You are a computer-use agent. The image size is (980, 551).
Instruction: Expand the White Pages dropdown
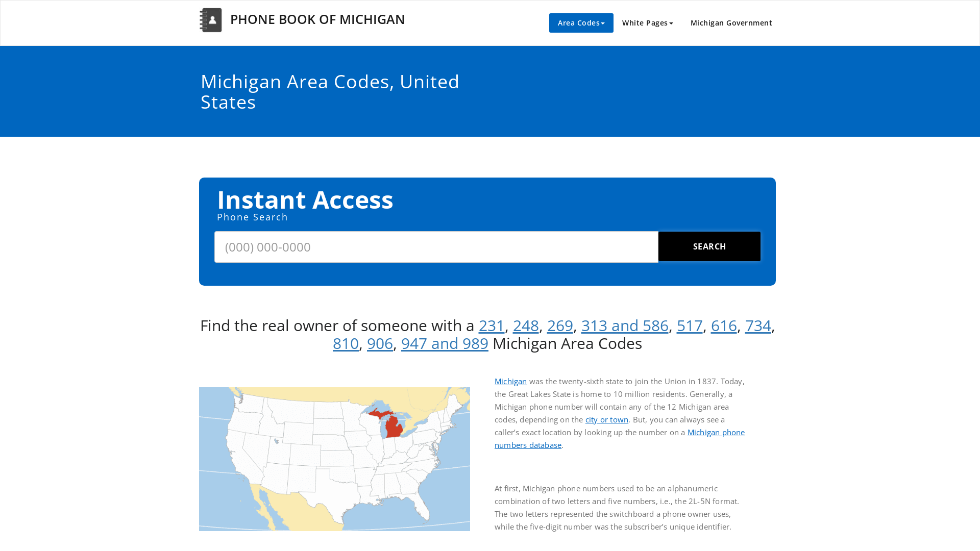pyautogui.click(x=647, y=23)
